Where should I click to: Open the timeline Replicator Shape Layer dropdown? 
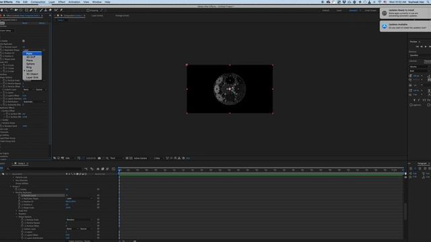[79, 198]
